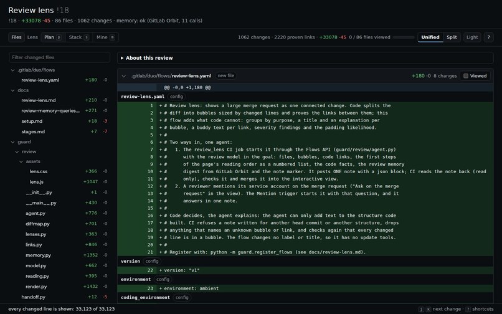Open the Plan view

click(53, 37)
